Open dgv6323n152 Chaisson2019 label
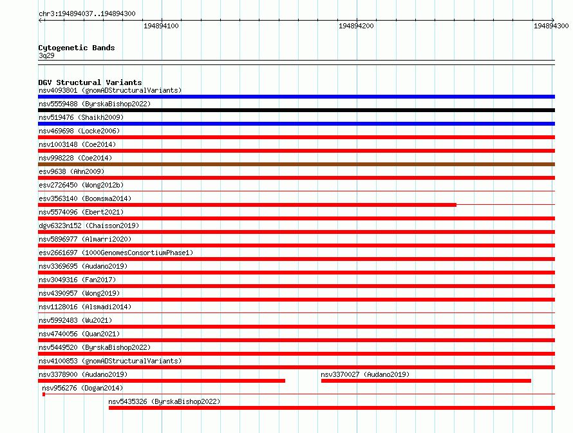Image resolution: width=573 pixels, height=433 pixels. click(x=89, y=226)
